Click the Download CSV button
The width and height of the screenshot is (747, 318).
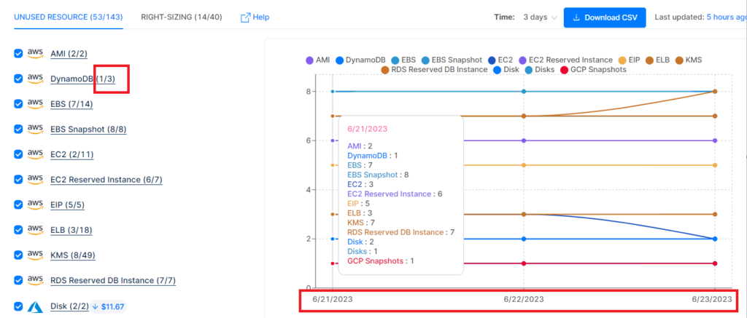605,17
